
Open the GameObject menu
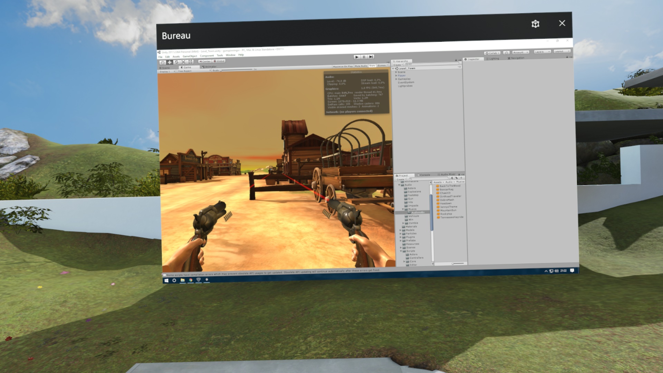pos(190,56)
